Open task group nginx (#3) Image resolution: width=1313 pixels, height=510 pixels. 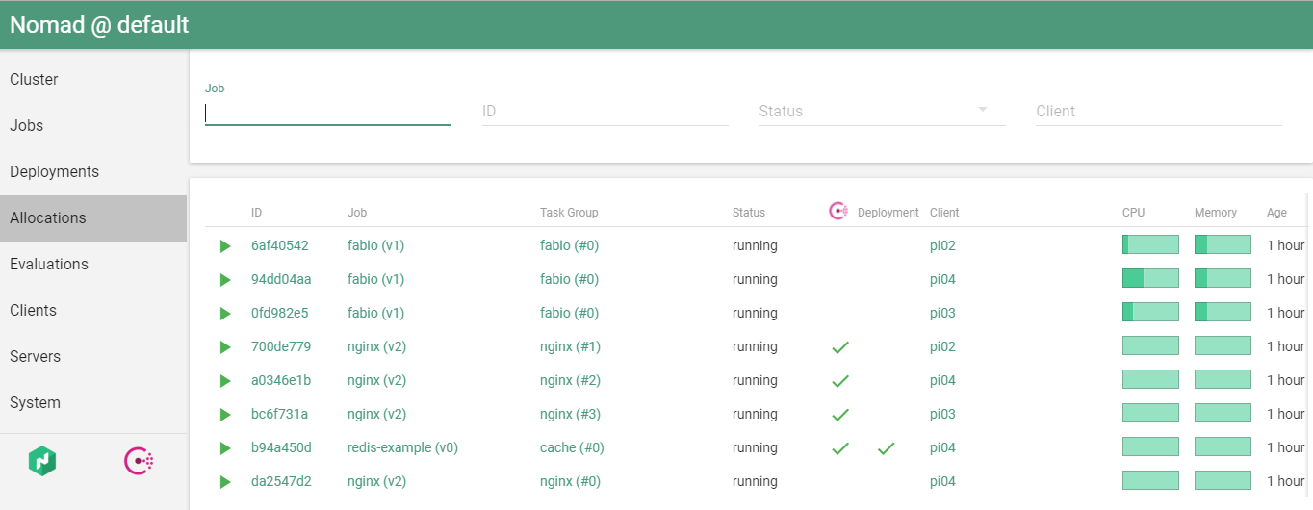click(570, 414)
